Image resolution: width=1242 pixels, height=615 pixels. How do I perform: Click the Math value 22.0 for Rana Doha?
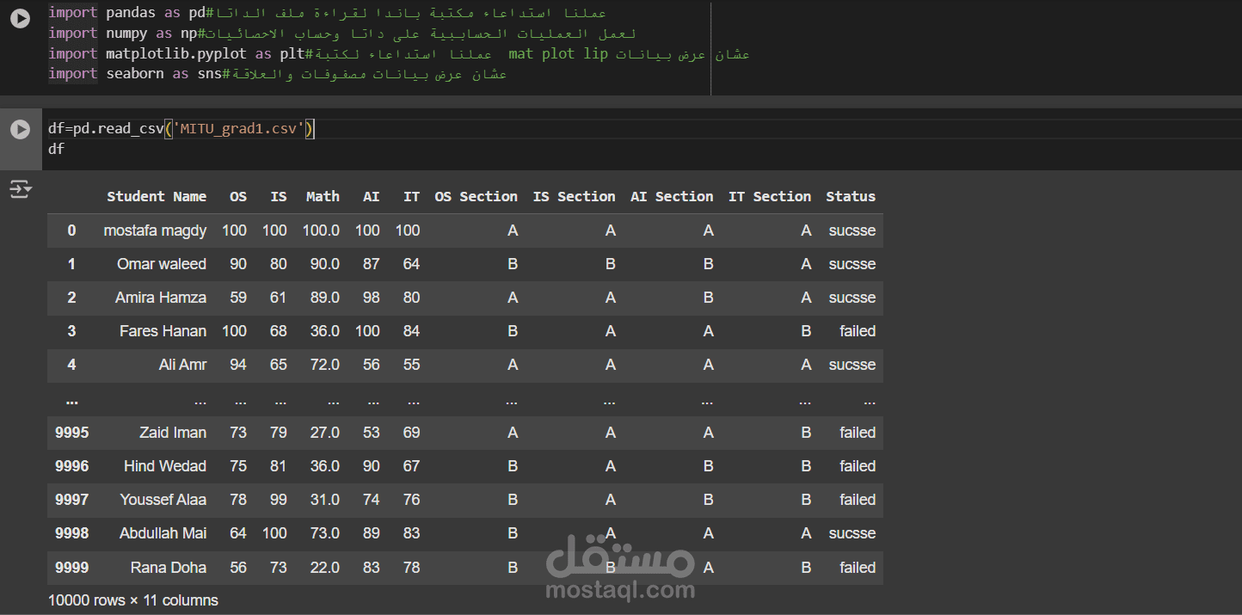(325, 568)
